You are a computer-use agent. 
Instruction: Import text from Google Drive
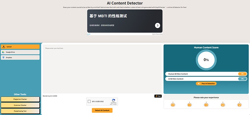(20, 52)
